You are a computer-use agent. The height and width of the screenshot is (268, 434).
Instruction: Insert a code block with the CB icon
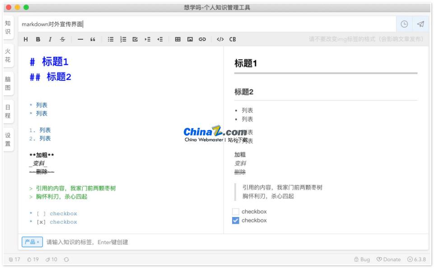coord(232,39)
